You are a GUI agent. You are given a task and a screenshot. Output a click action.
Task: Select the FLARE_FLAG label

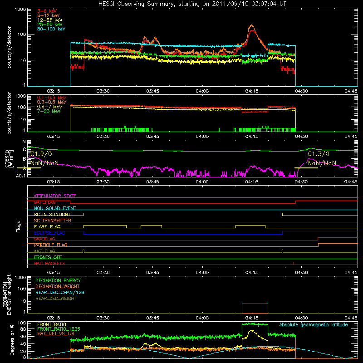(47, 226)
